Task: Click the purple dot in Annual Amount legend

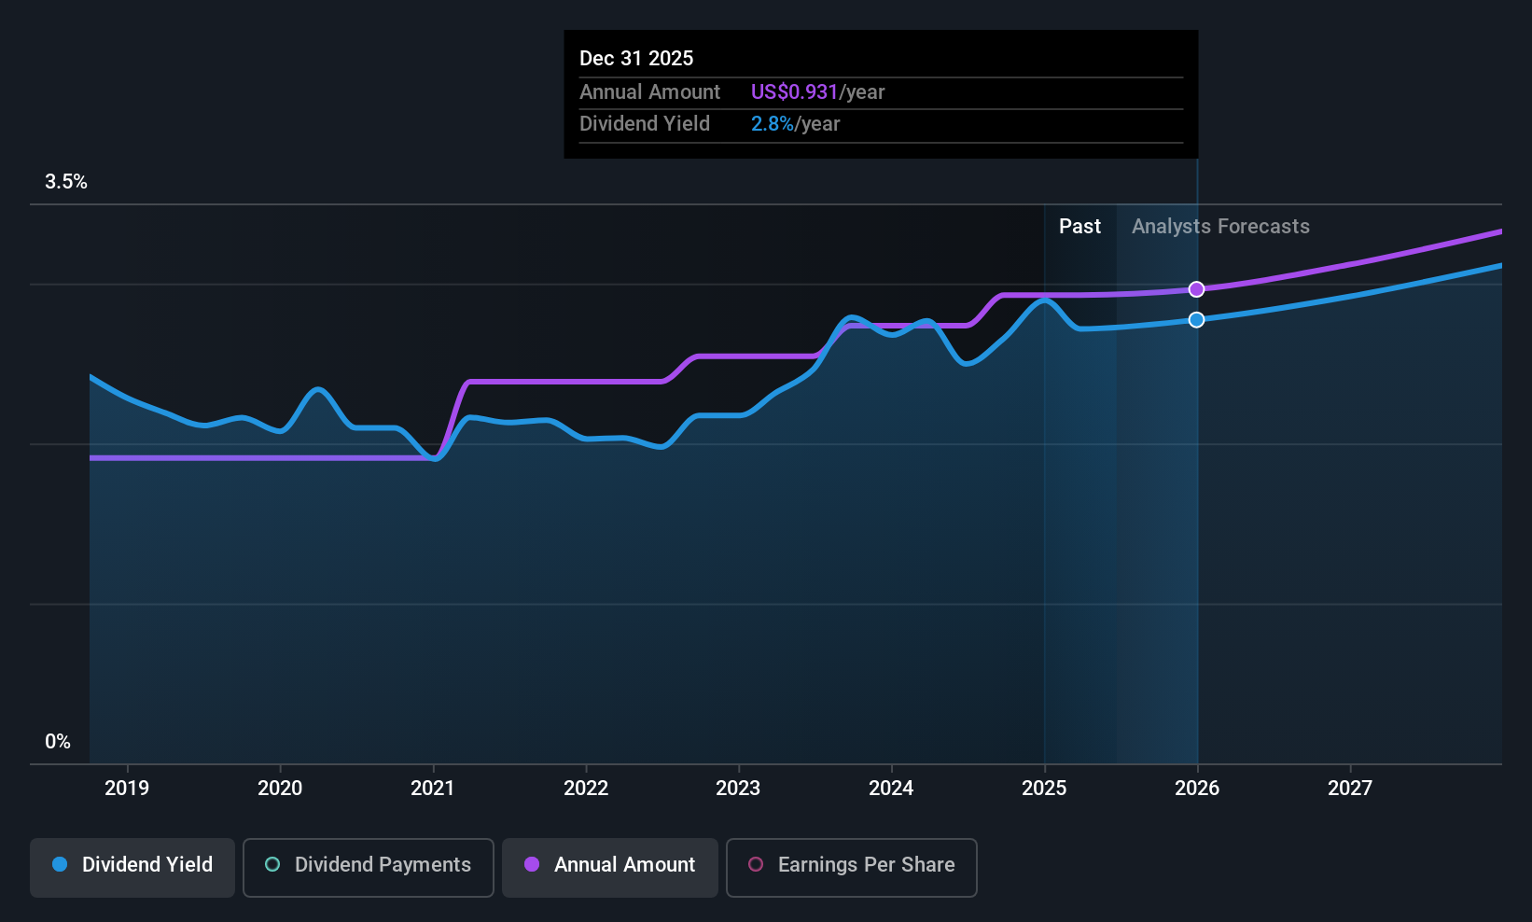Action: point(532,864)
